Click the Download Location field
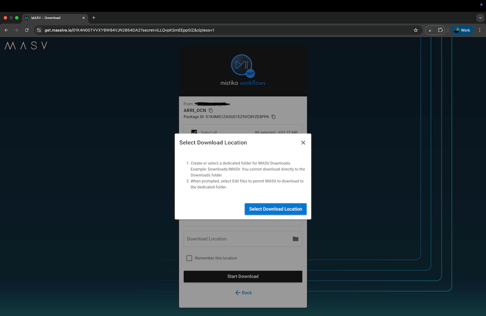This screenshot has width=486, height=316. pos(236,239)
